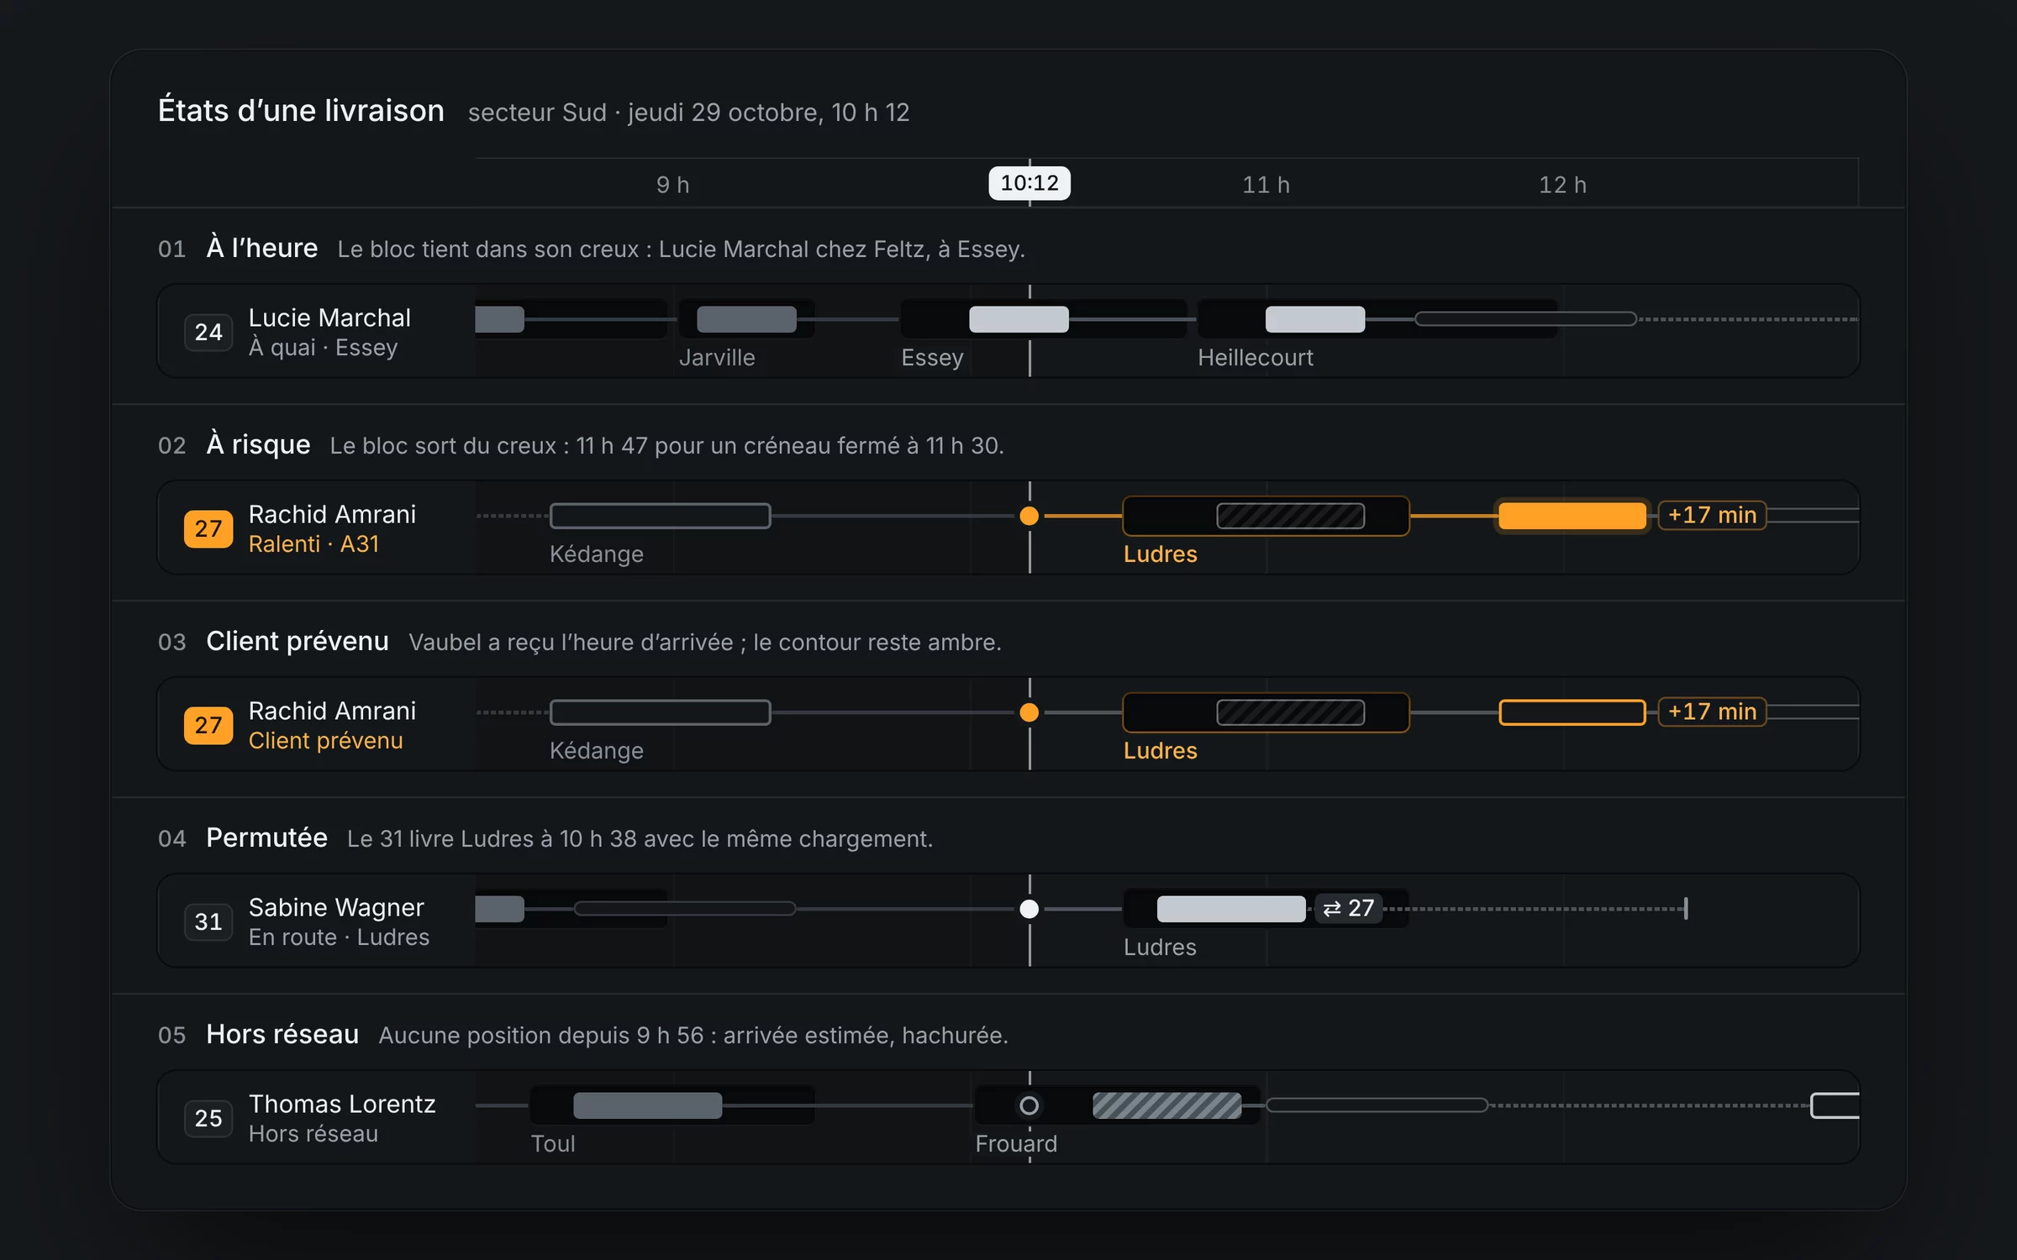This screenshot has height=1260, width=2017.
Task: Select the solid amber late block in À risque row
Action: click(x=1572, y=516)
